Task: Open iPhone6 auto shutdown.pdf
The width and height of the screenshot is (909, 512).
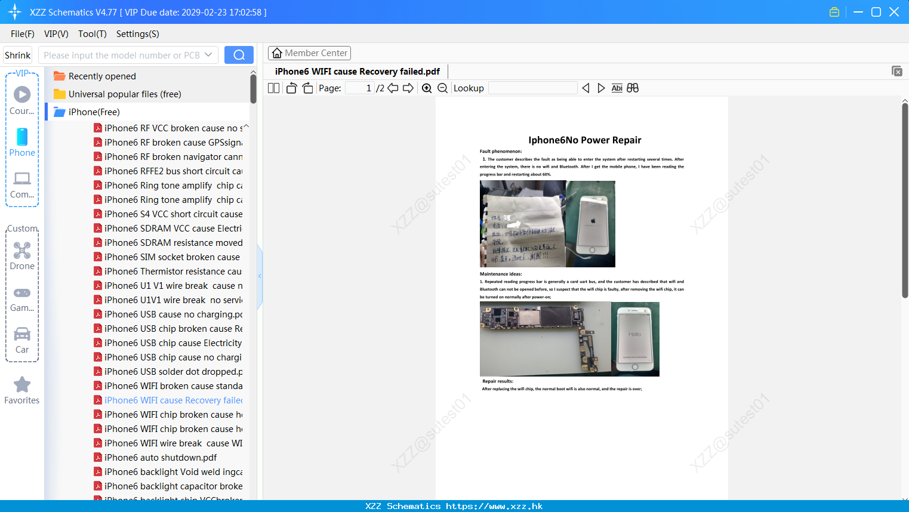Action: [156, 457]
